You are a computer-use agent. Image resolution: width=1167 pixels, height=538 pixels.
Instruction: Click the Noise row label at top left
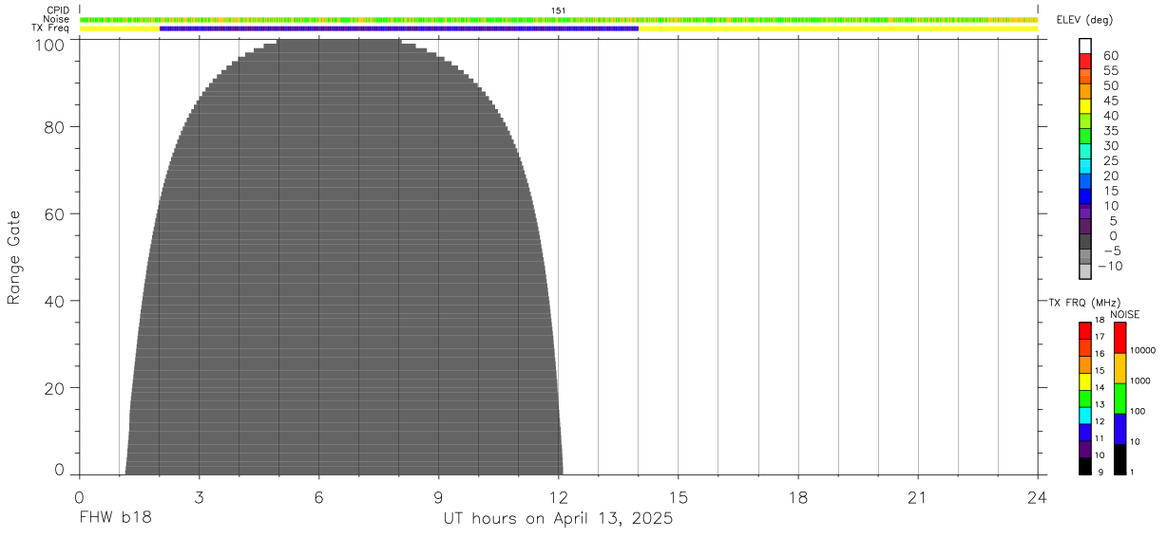click(x=57, y=19)
